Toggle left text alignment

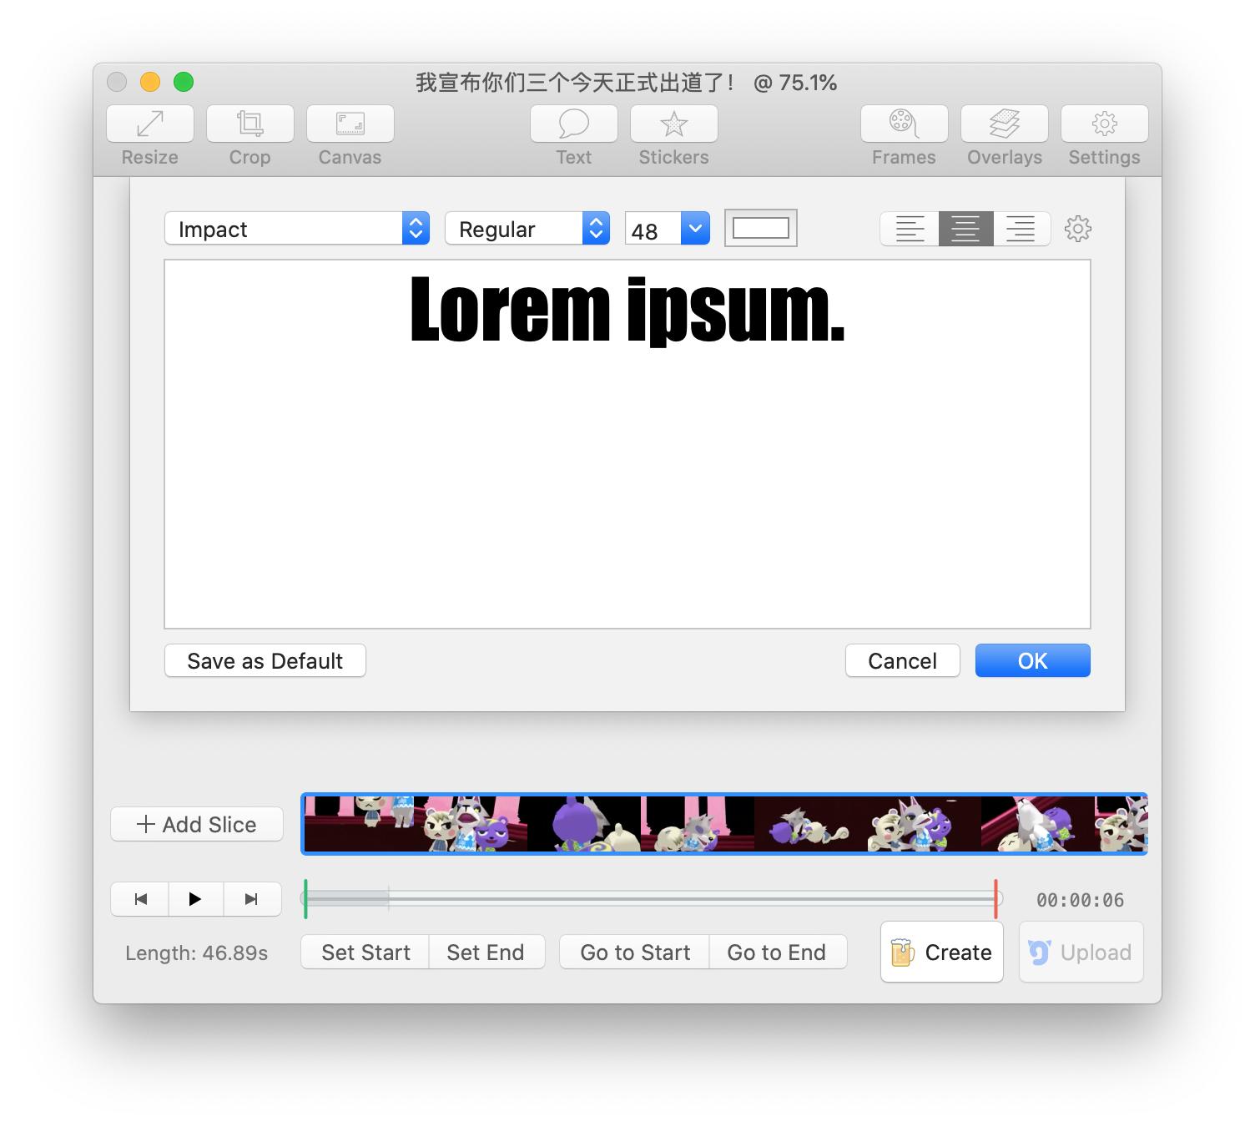coord(910,229)
